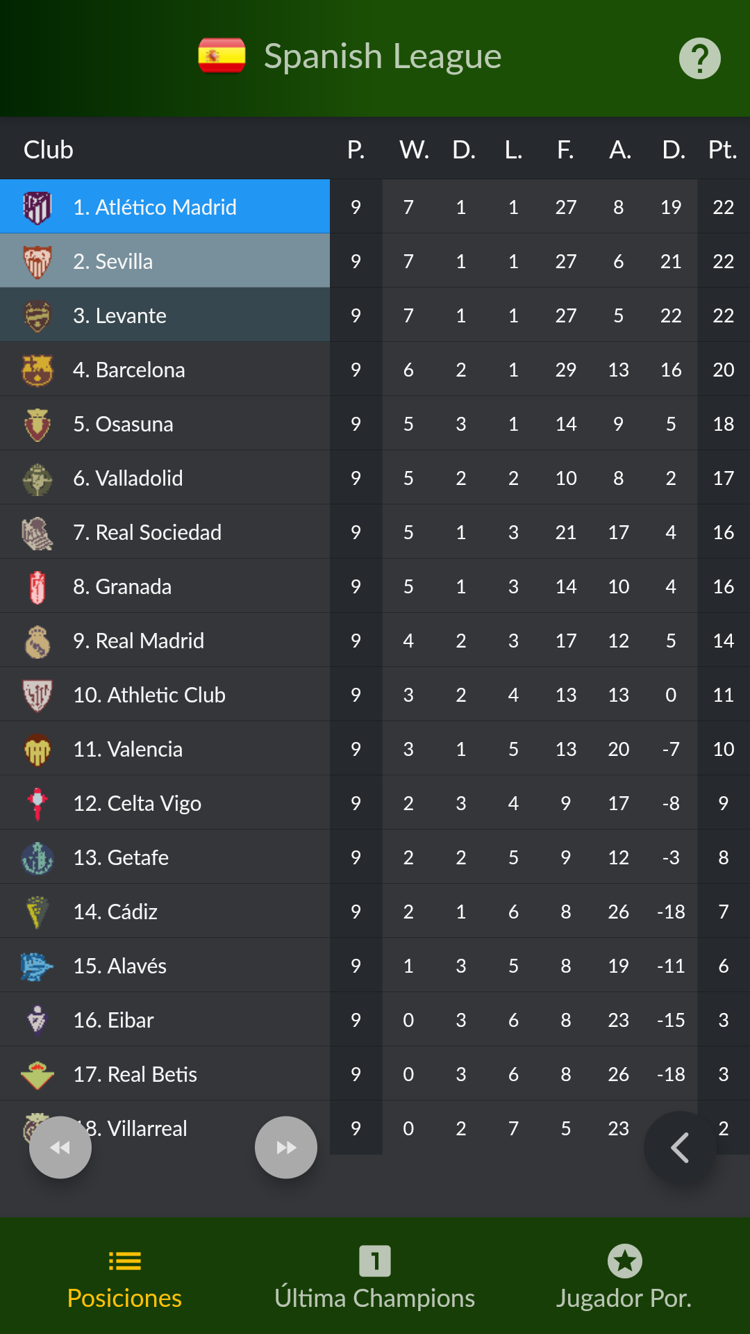The image size is (750, 1334).
Task: Switch to the Posiciones tab
Action: click(125, 1278)
